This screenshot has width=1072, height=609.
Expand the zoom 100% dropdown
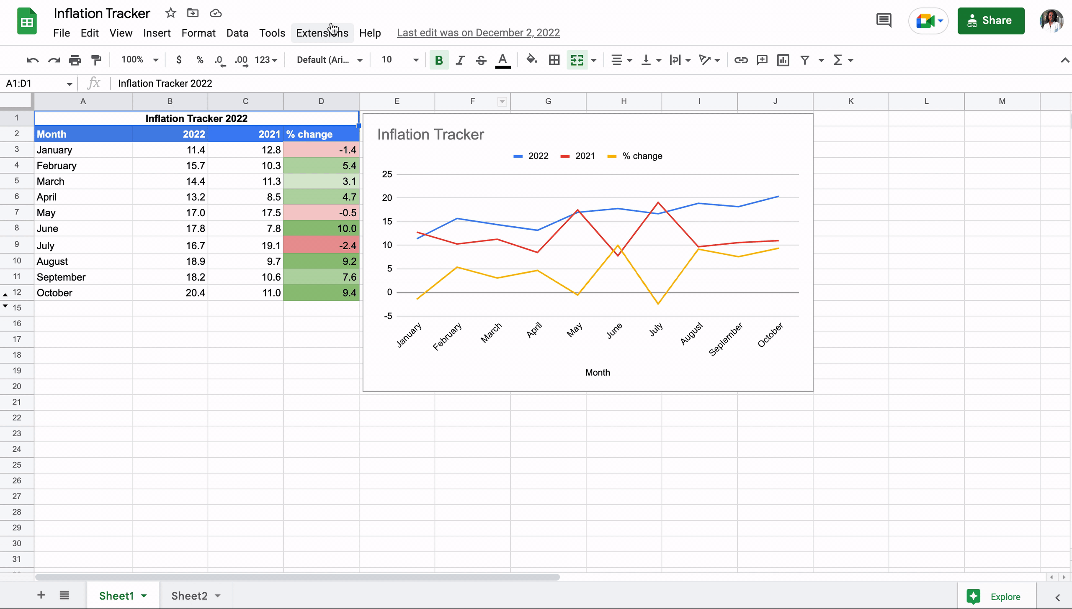(x=139, y=60)
